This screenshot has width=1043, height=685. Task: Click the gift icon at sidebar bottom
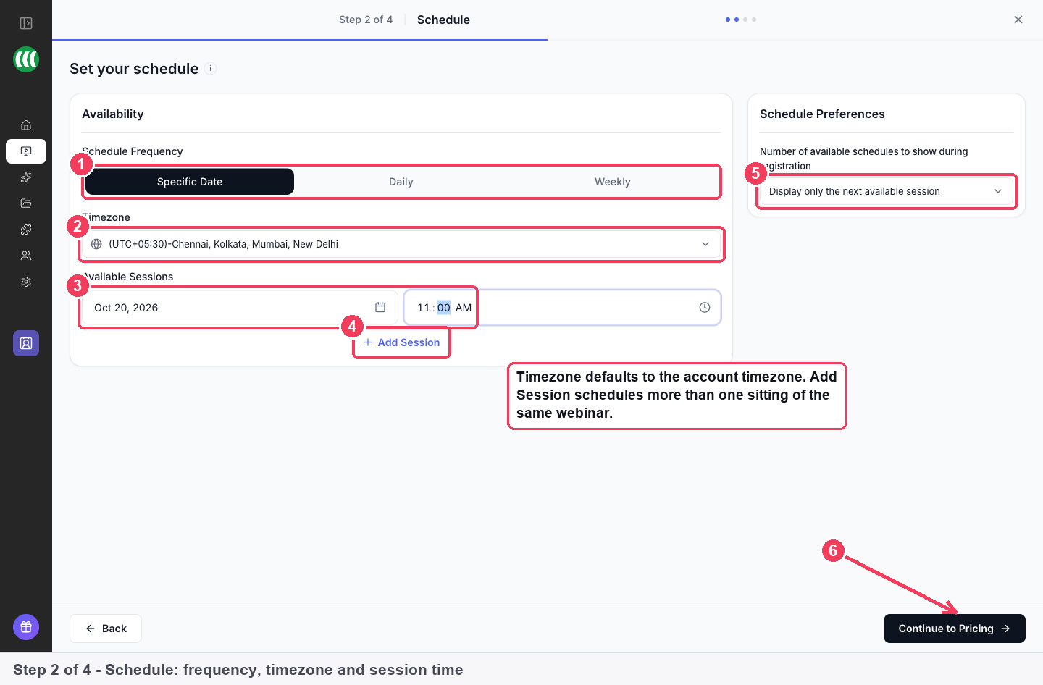(x=26, y=627)
